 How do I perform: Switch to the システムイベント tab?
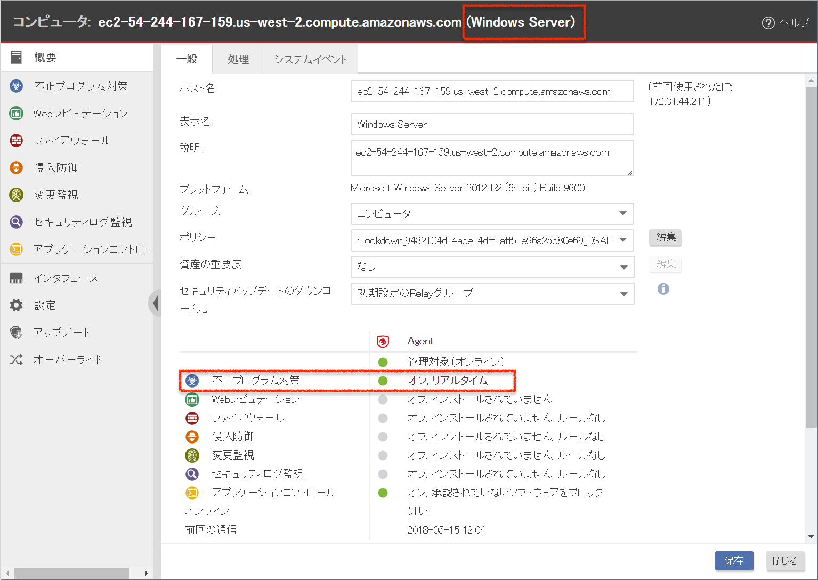click(x=310, y=59)
